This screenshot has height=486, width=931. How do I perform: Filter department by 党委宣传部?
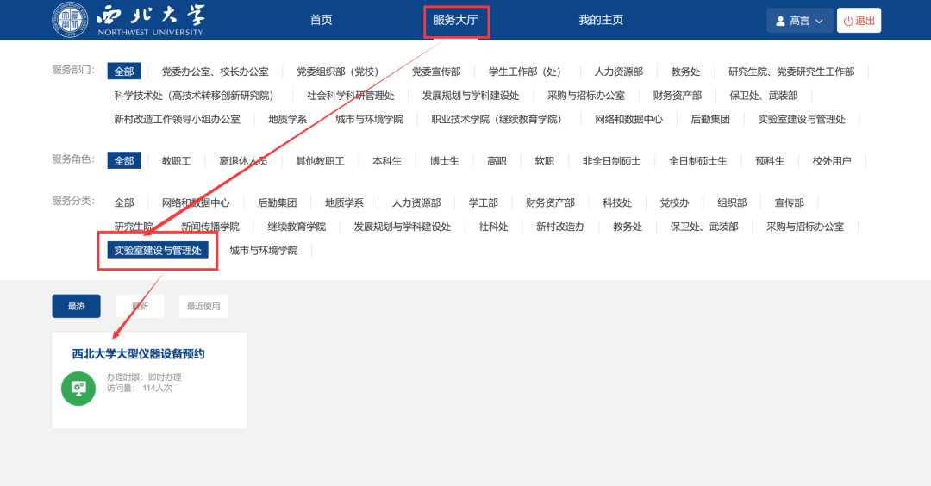tap(436, 72)
